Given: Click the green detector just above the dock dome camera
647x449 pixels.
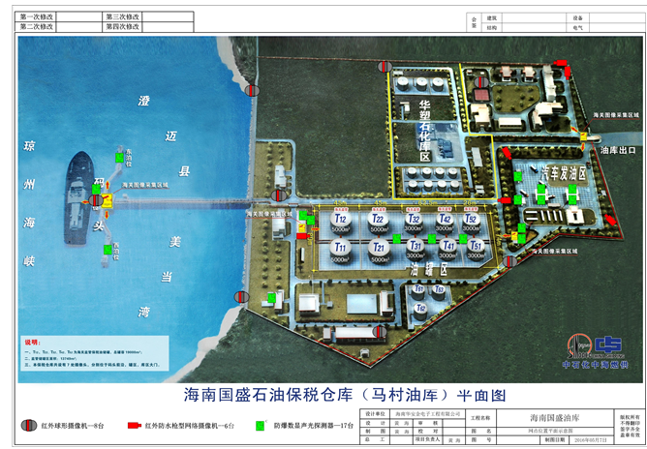Looking at the screenshot, I should pos(96,190).
